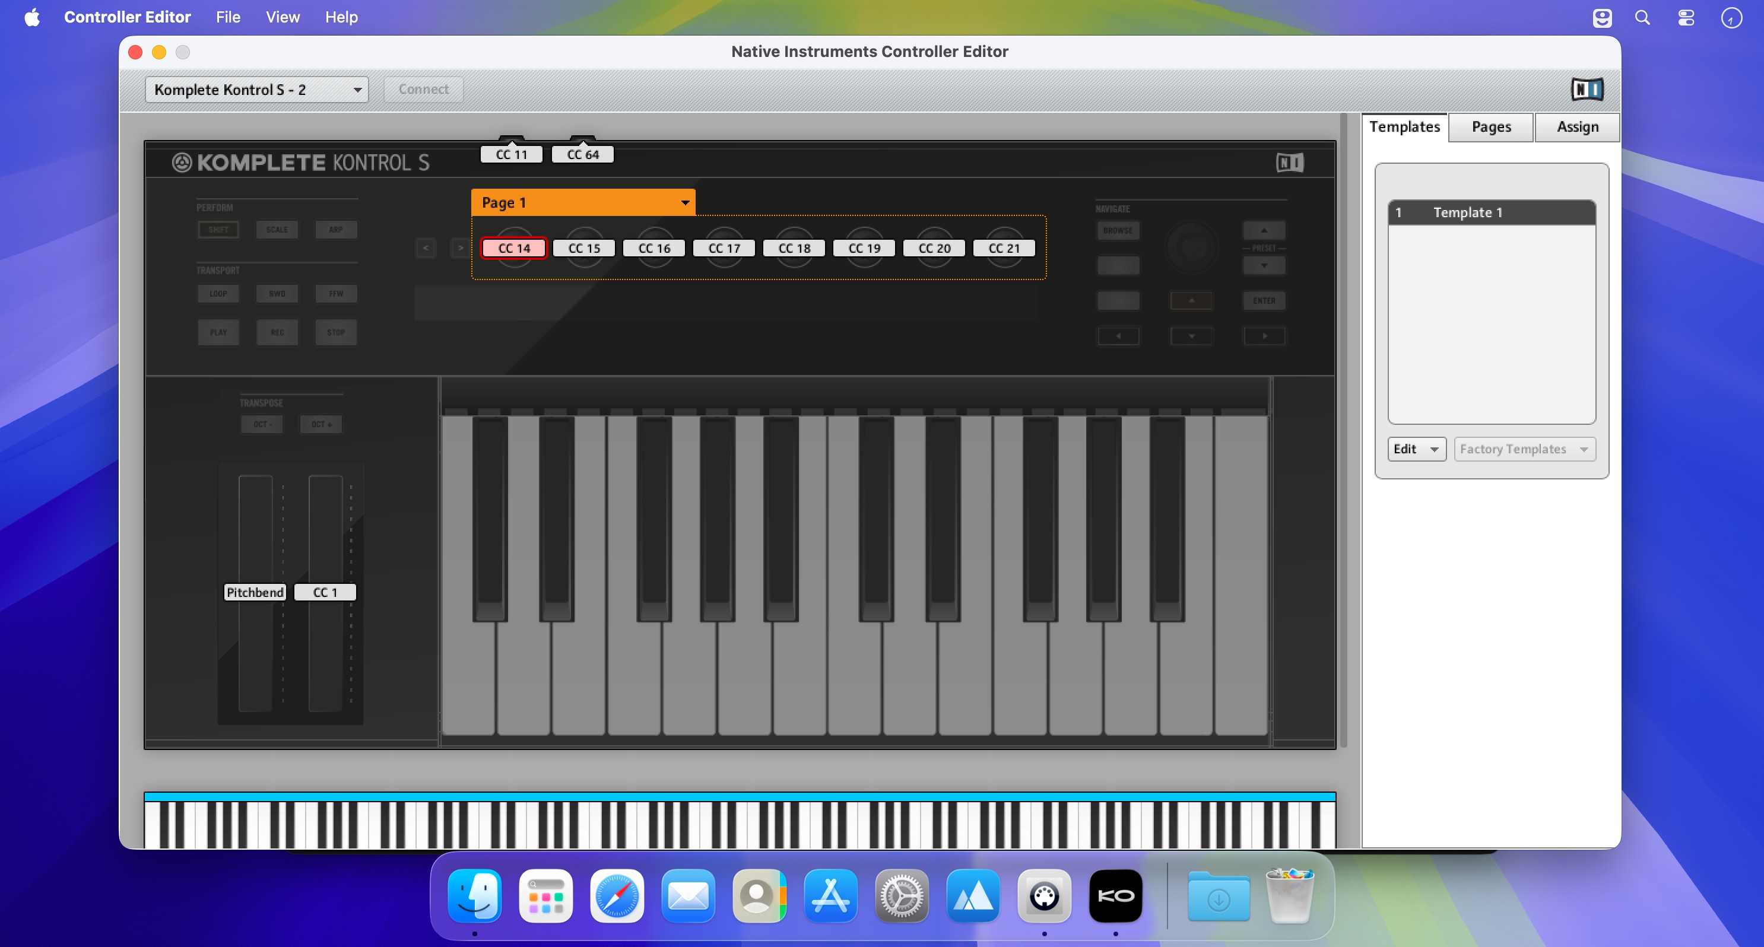Click the STOP transport button
The image size is (1764, 947).
pyautogui.click(x=335, y=332)
